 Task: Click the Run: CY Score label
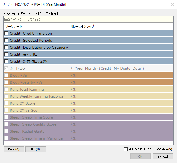[x=23, y=103]
